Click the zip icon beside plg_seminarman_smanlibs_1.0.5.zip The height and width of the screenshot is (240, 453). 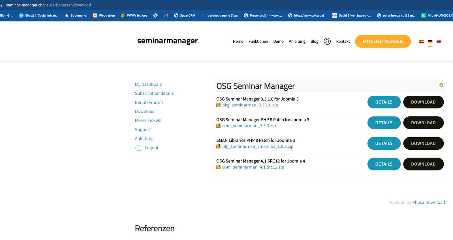(x=218, y=146)
